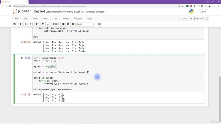Viewport: 221px width, 124px height.
Task: Copy selected cells icon
Action: click(31, 24)
